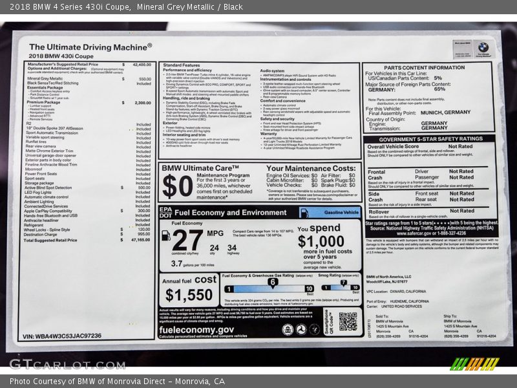Image resolution: width=517 pixels, height=388 pixels.
Task: Click the Premium Package price 2,300.00
Action: tap(143, 103)
